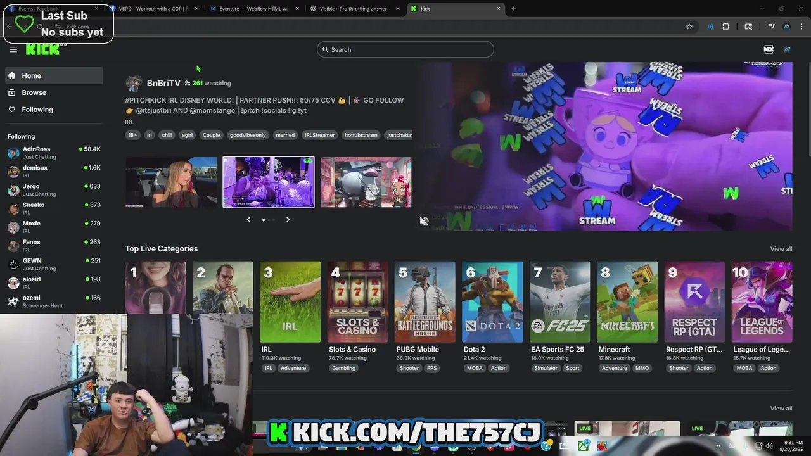View all Top Live Categories
This screenshot has height=456, width=811.
point(781,249)
